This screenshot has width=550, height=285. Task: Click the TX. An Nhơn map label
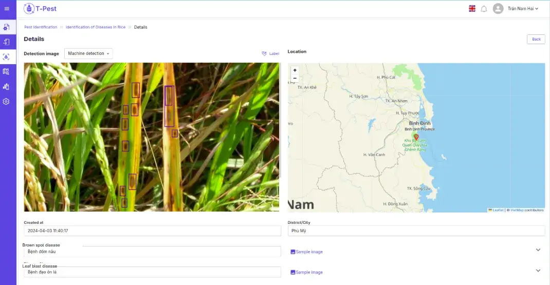[x=396, y=101]
